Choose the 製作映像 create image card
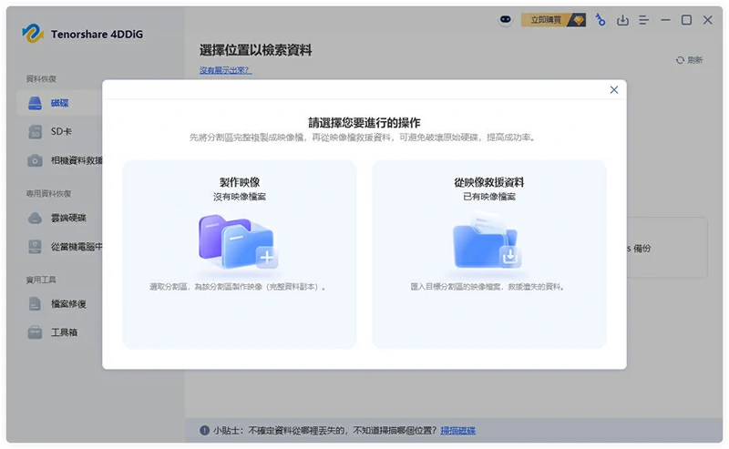This screenshot has width=729, height=449. 240,254
